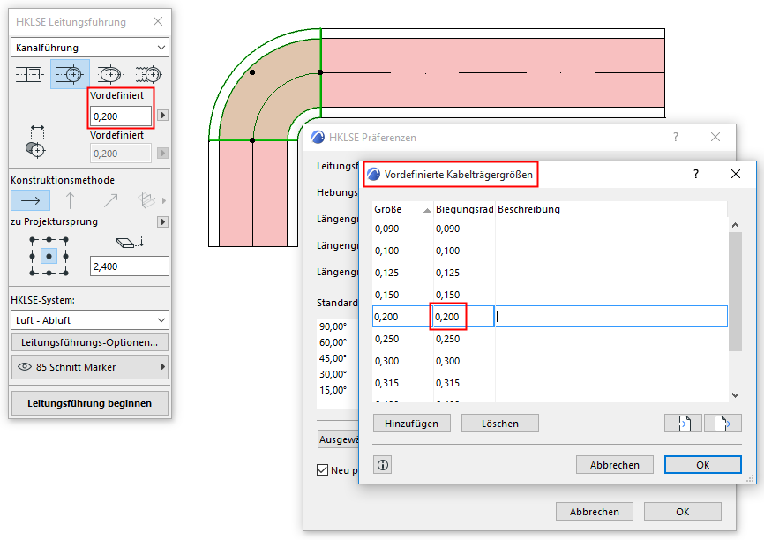Click the info icon in cable carrier dialog
Image resolution: width=764 pixels, height=540 pixels.
point(383,465)
